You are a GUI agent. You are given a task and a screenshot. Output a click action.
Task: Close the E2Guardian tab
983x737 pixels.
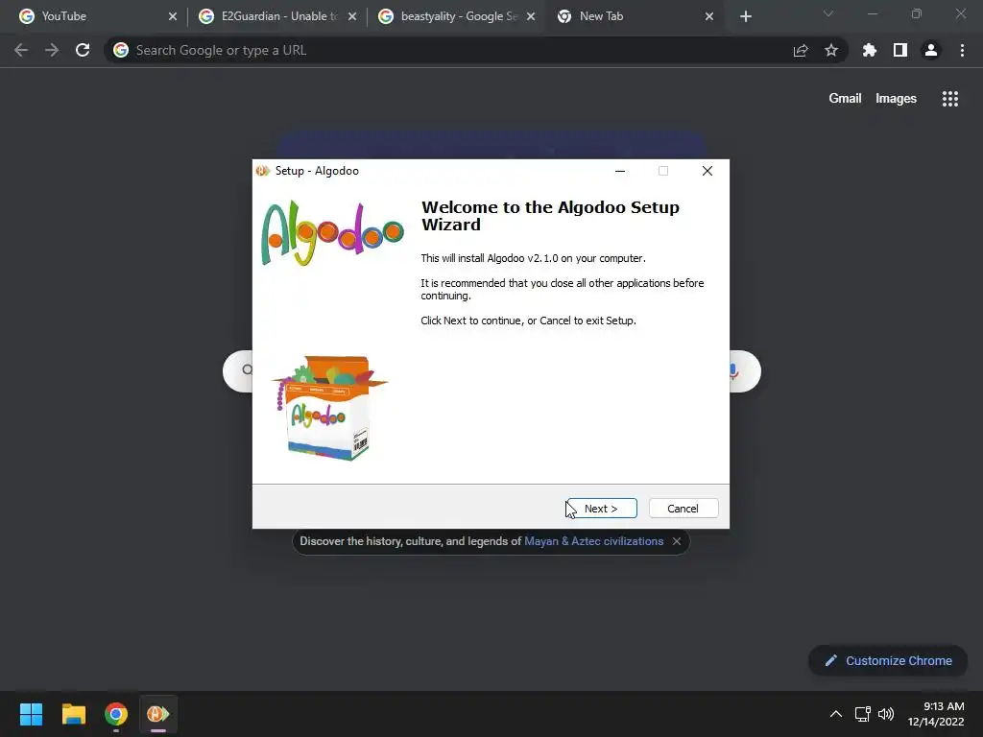tap(352, 16)
